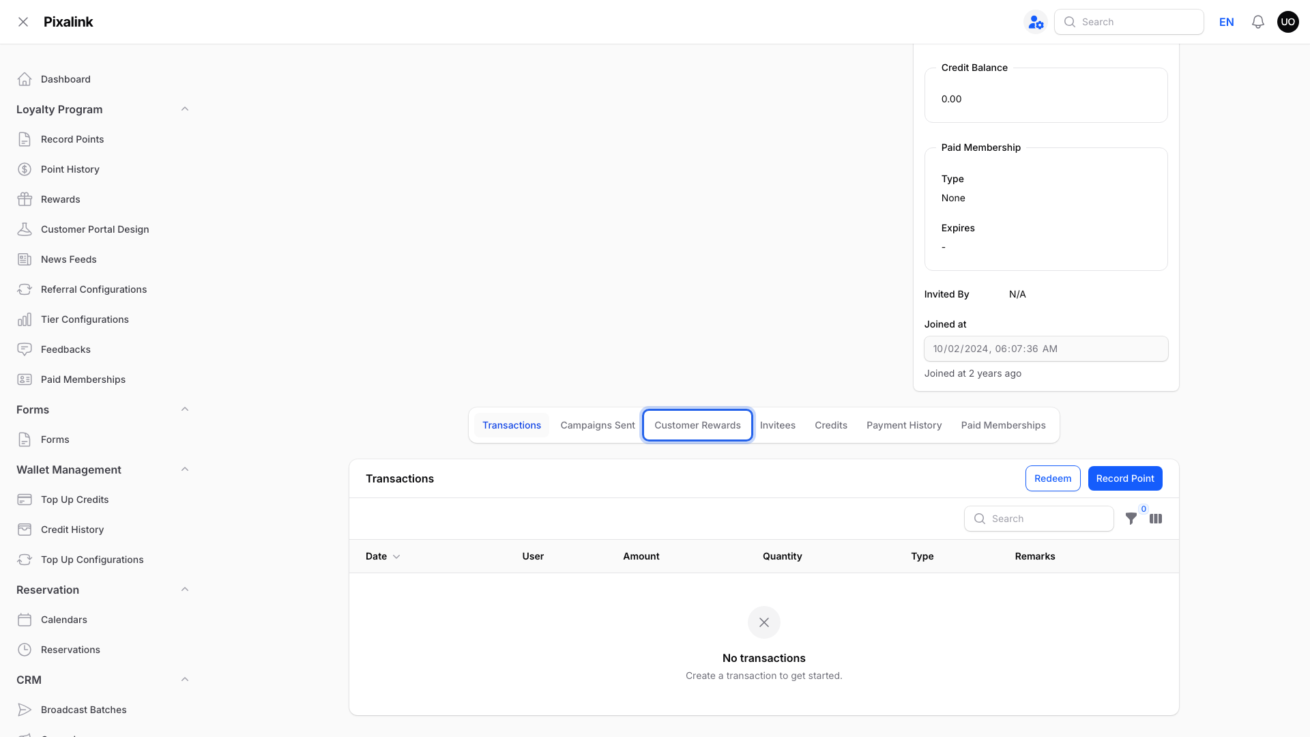Switch to the Customer Rewards tab
Screen dimensions: 1310x737
tap(697, 425)
